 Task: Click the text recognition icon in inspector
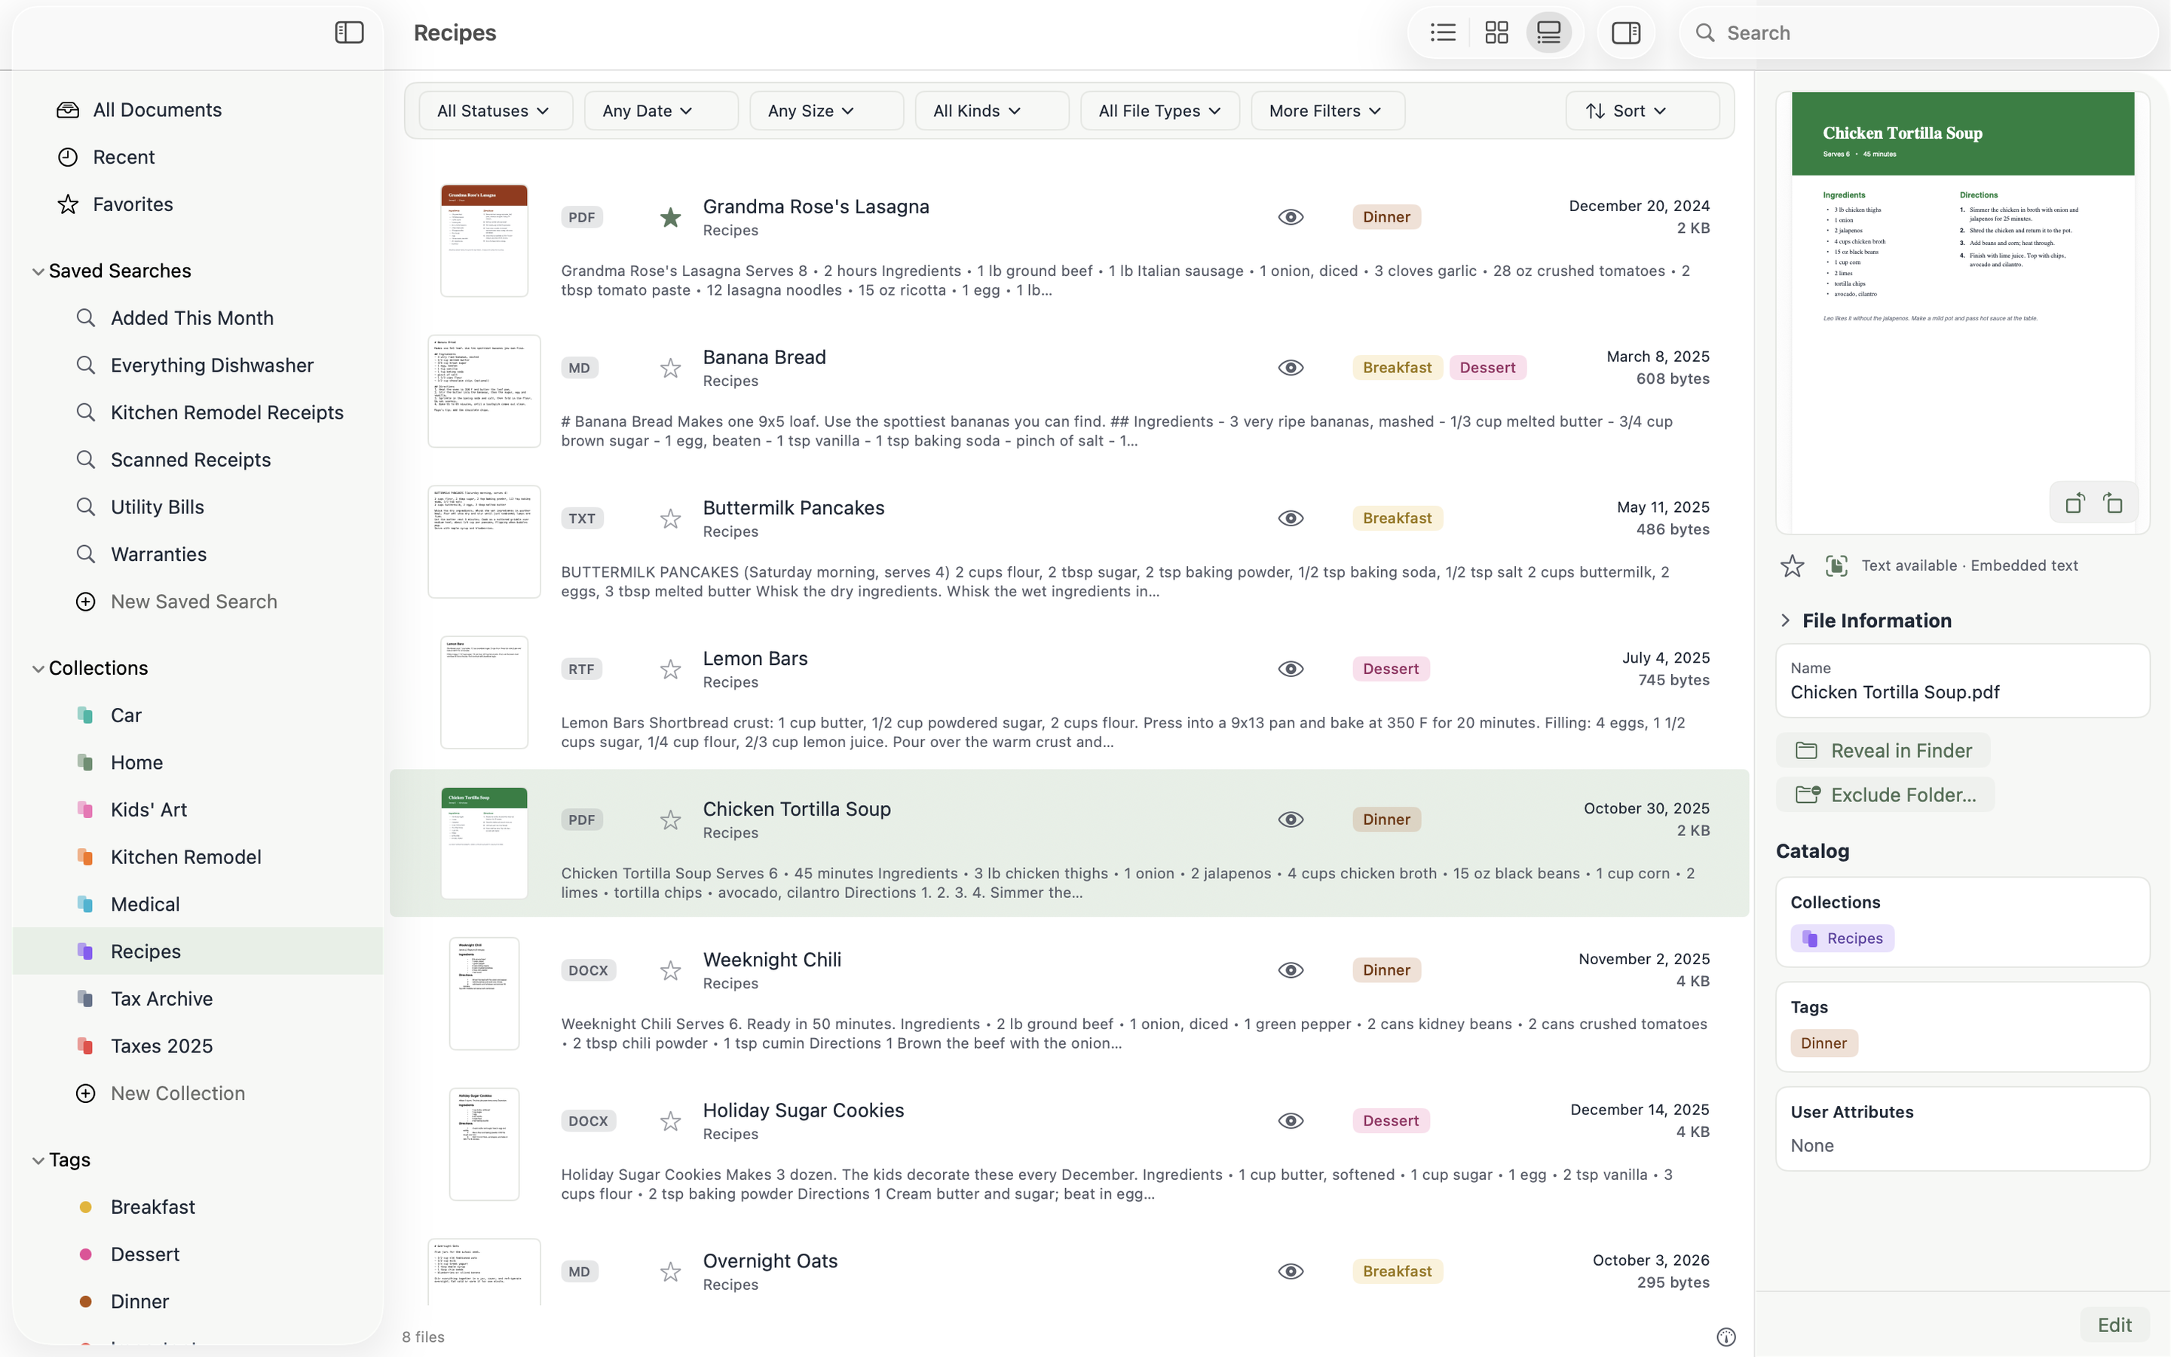[x=1836, y=565]
